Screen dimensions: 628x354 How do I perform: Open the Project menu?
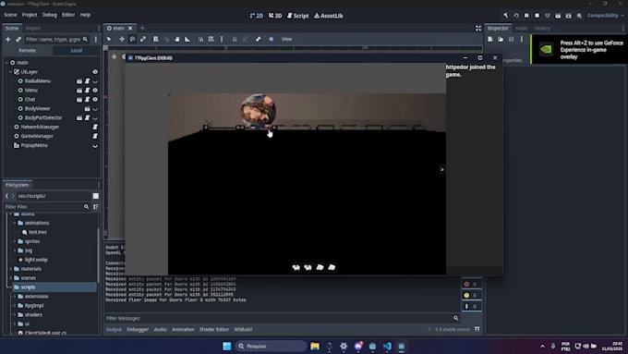point(30,15)
